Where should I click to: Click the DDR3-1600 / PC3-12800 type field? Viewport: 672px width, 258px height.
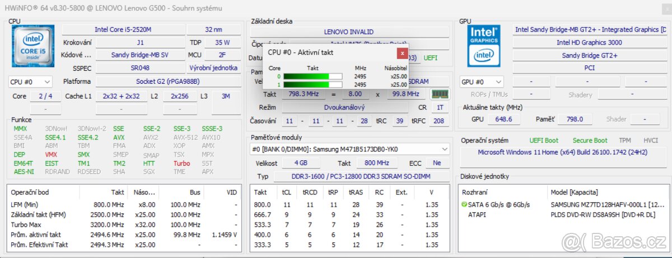(x=361, y=176)
